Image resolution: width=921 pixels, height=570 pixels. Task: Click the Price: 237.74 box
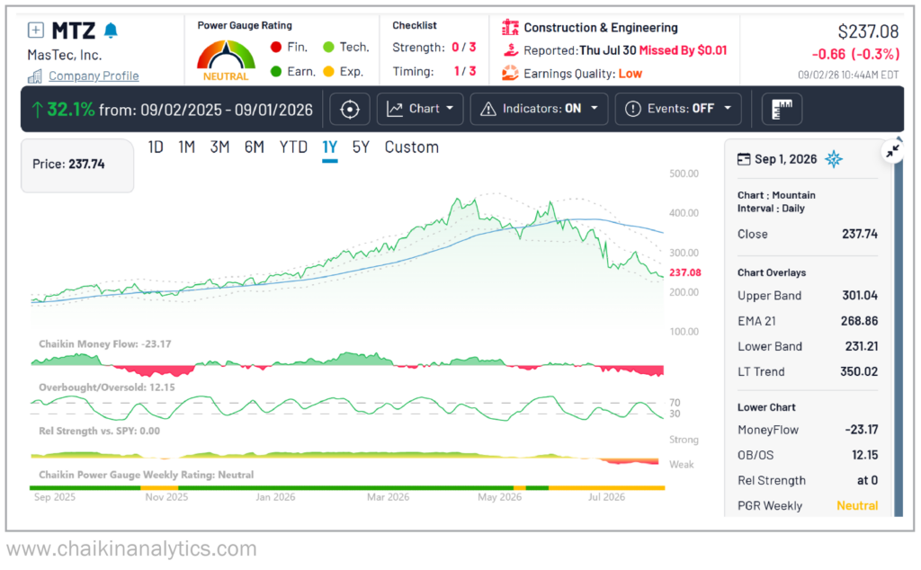pyautogui.click(x=77, y=165)
